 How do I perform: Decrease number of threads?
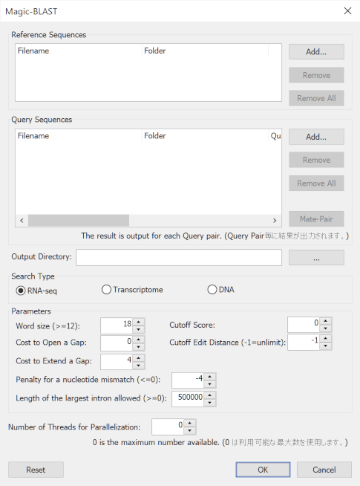click(189, 430)
